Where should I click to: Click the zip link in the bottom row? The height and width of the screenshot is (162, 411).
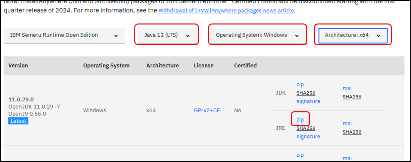coord(300,155)
